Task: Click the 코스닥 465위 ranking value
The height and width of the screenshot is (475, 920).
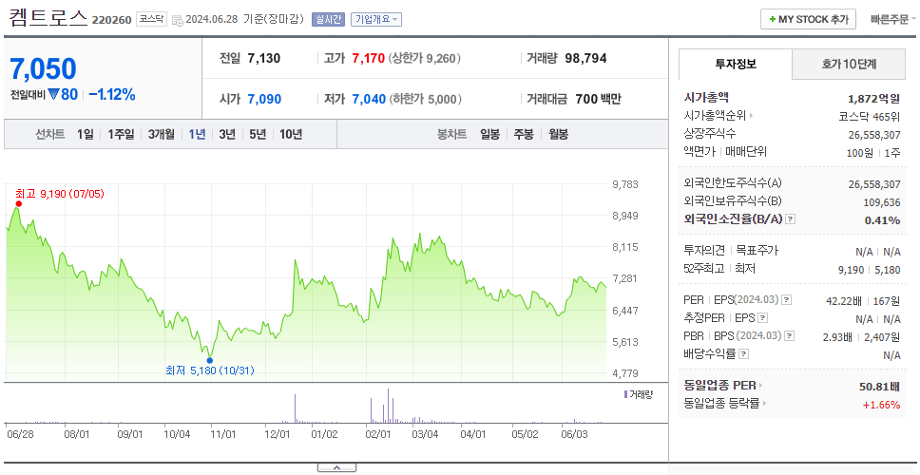Action: point(871,116)
